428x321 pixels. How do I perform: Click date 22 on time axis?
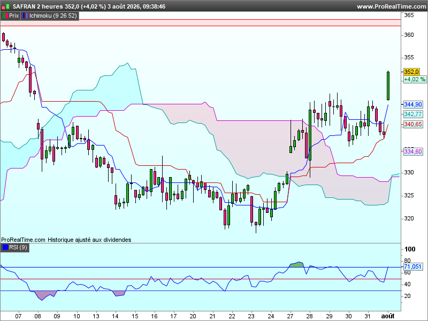click(x=232, y=316)
